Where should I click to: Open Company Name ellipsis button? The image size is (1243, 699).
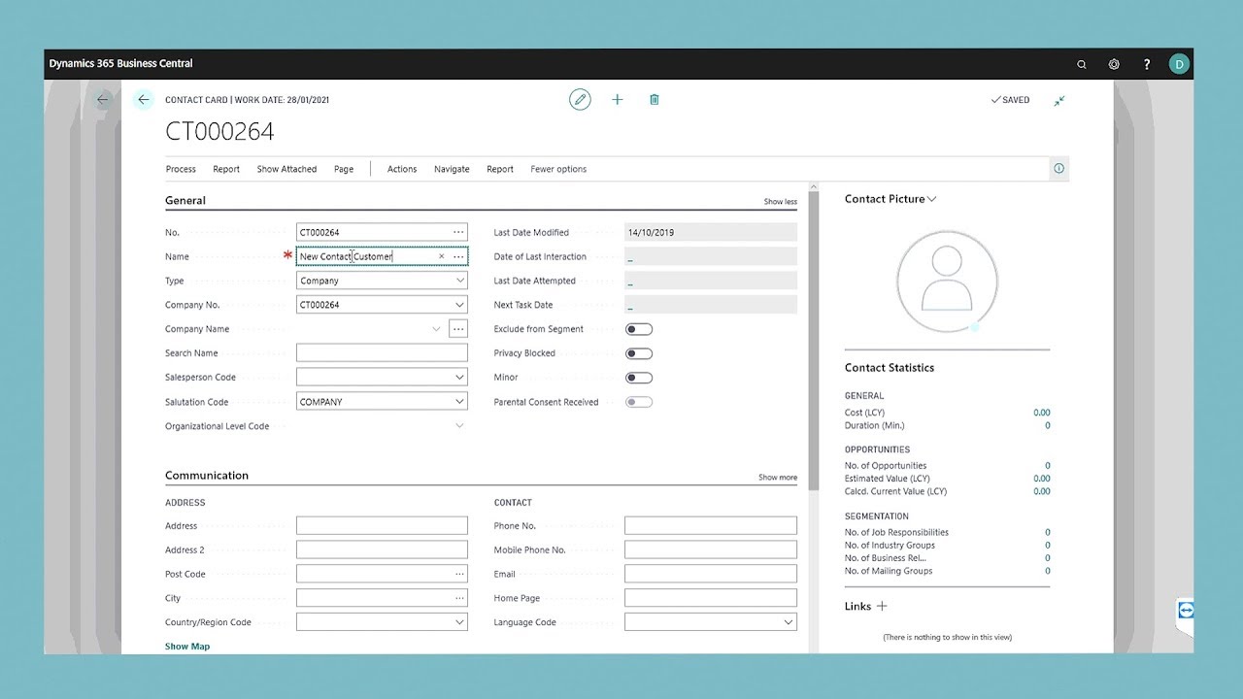coord(458,329)
